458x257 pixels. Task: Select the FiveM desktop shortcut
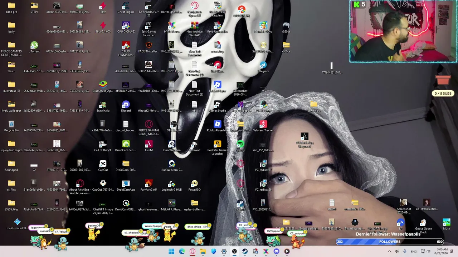149,146
